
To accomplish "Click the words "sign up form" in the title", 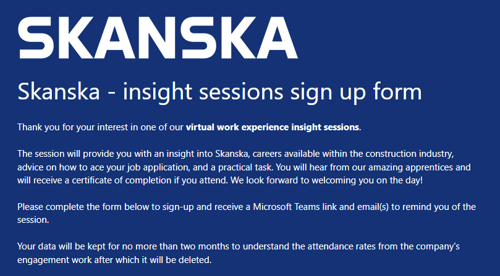I will pos(355,93).
